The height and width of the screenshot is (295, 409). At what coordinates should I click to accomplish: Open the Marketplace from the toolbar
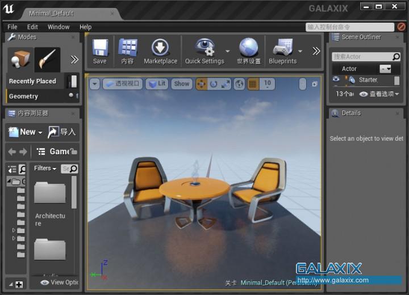click(160, 51)
